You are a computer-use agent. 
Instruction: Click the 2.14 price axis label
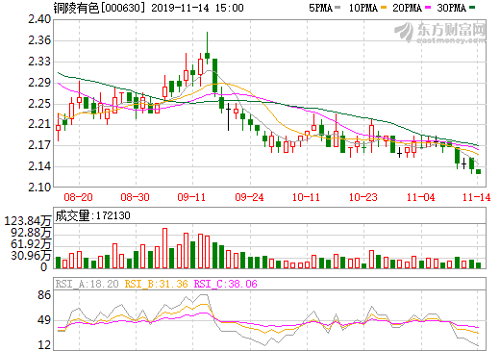pyautogui.click(x=39, y=166)
